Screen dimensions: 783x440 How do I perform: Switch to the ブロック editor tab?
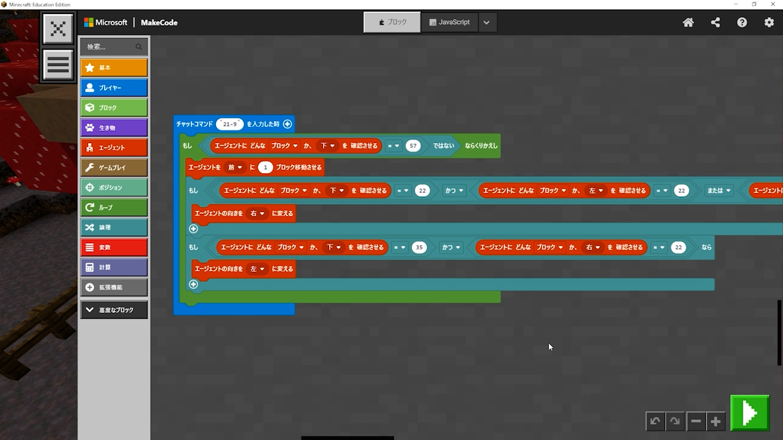392,22
